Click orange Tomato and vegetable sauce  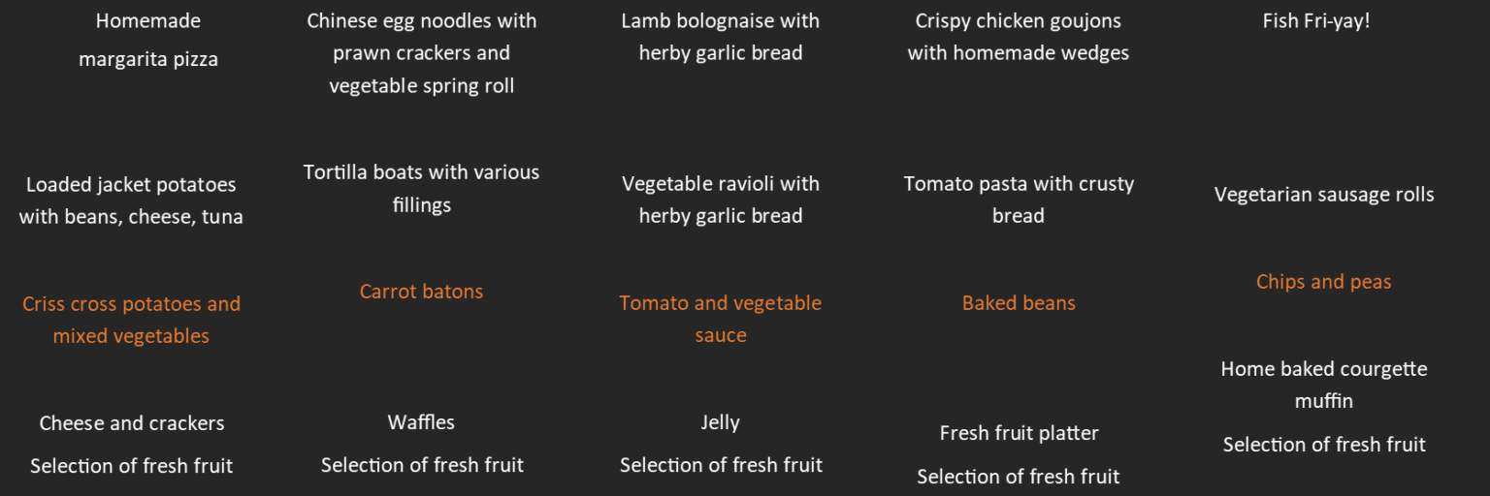(x=721, y=319)
